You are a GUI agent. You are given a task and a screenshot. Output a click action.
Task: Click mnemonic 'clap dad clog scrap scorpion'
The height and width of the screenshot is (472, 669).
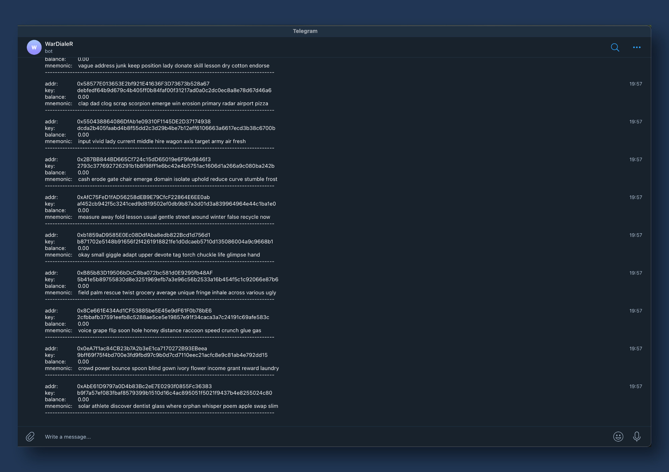pyautogui.click(x=173, y=104)
